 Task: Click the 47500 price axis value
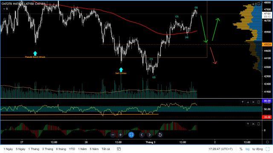267,9
